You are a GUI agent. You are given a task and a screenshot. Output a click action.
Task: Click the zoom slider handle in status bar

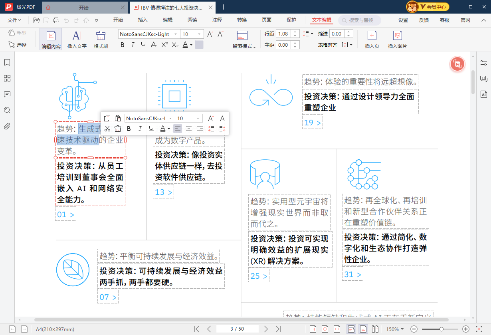pyautogui.click(x=441, y=329)
